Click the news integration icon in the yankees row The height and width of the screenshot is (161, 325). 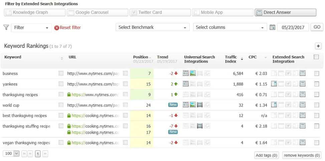click(x=185, y=84)
